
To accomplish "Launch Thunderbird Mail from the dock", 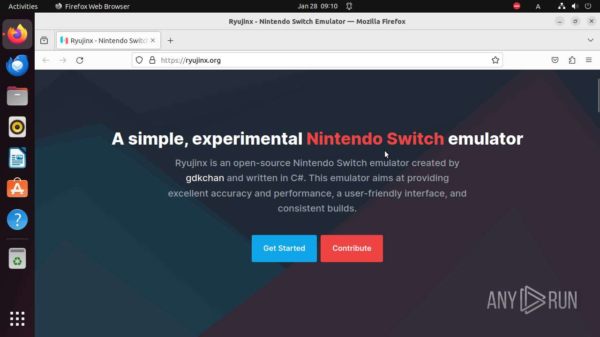I will coord(17,65).
